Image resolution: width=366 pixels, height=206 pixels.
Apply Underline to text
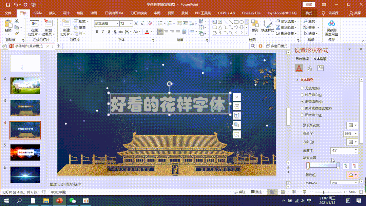coord(109,32)
